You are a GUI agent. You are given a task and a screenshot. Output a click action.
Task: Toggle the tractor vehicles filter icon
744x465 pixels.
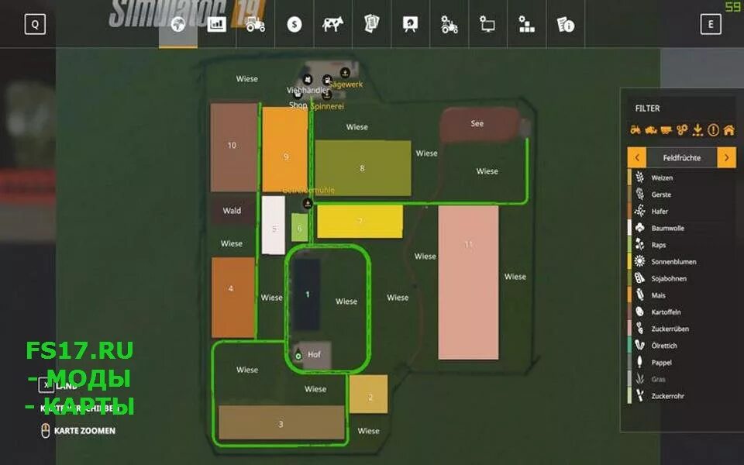(x=635, y=129)
